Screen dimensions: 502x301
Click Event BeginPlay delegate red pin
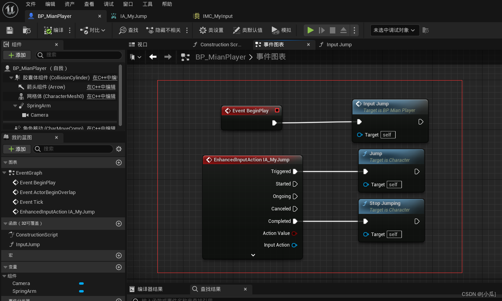tap(277, 110)
